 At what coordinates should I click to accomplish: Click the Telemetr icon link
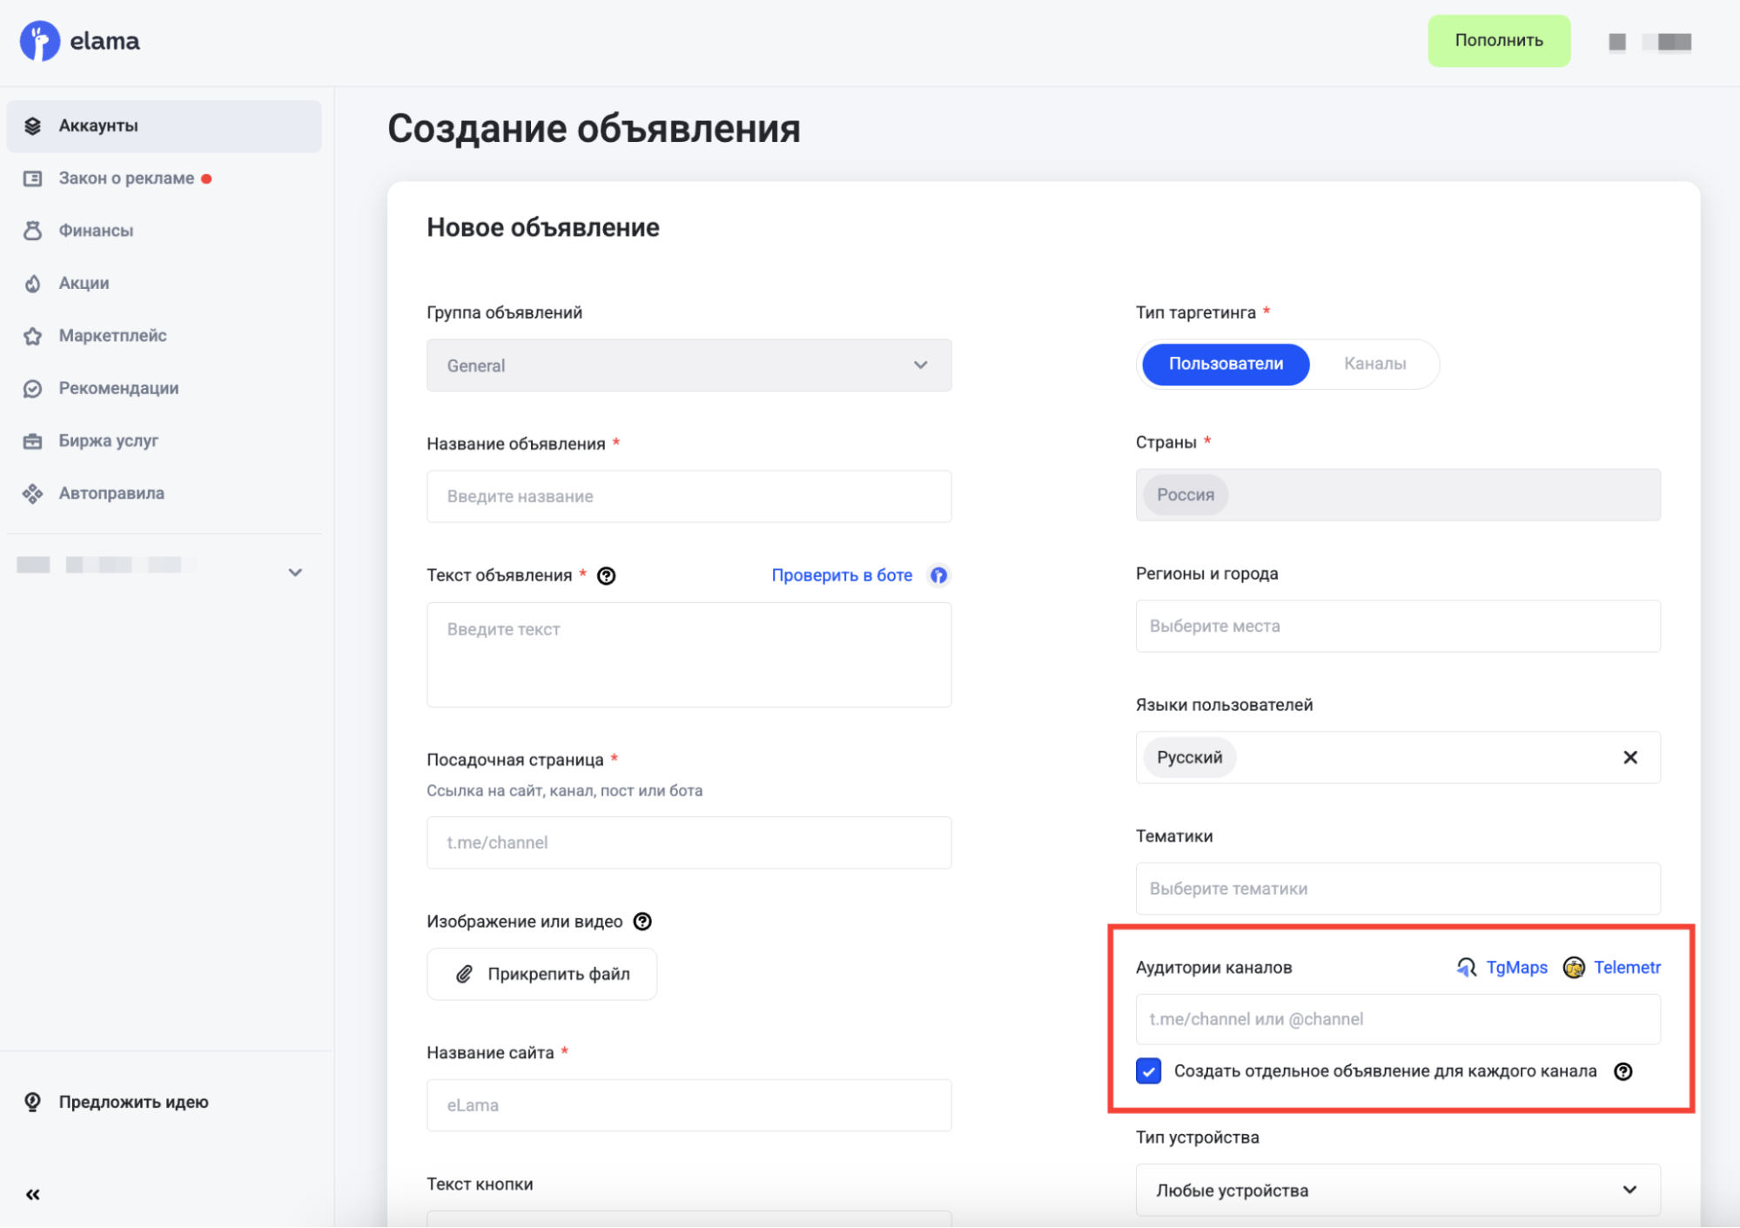click(x=1574, y=967)
